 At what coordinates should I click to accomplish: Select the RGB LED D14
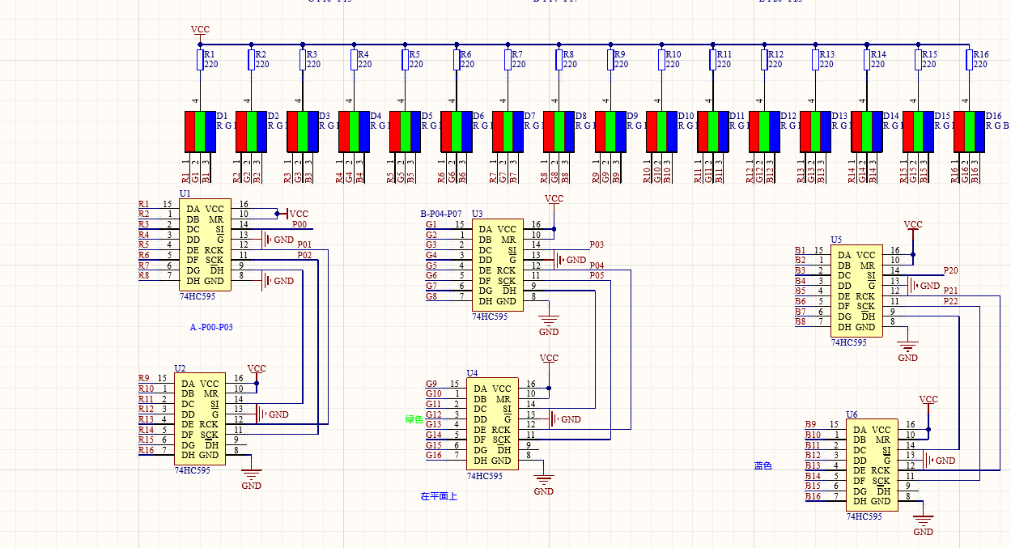pyautogui.click(x=867, y=131)
